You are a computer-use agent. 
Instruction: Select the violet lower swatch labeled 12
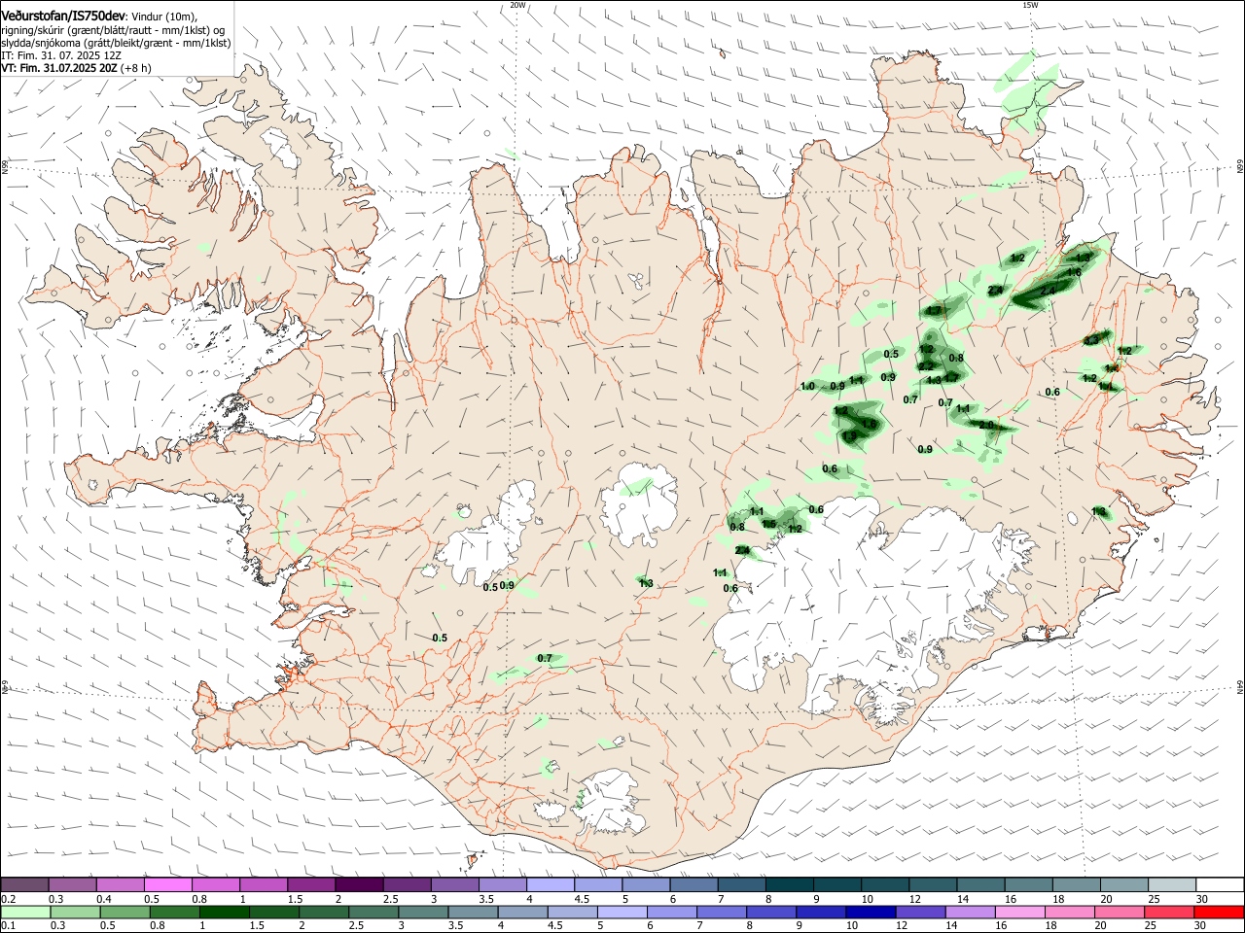pos(919,912)
